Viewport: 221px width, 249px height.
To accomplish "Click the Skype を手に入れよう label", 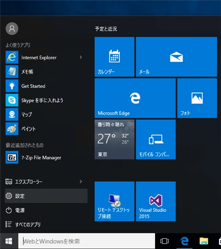I will coord(42,100).
